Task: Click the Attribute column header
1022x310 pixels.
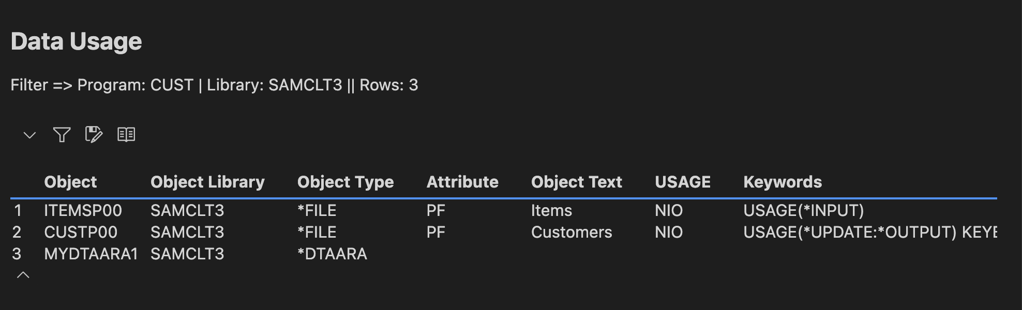Action: (x=462, y=182)
